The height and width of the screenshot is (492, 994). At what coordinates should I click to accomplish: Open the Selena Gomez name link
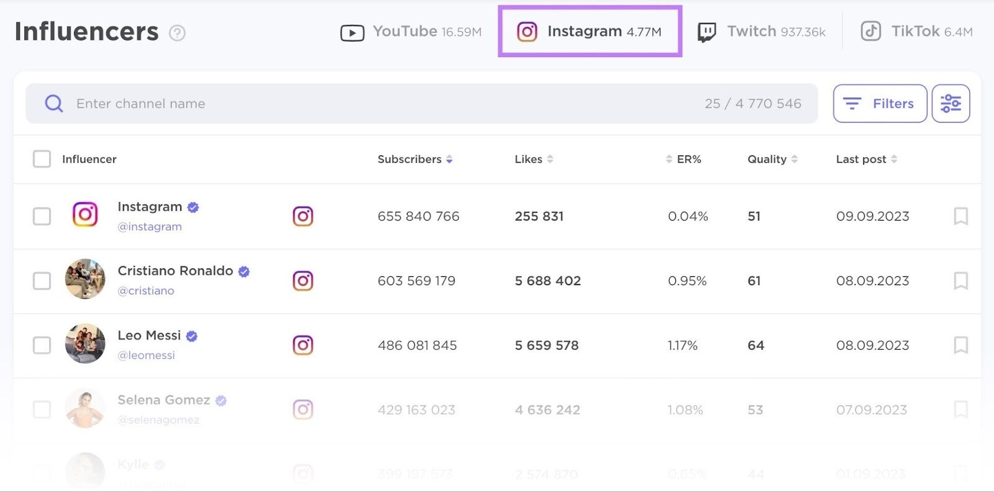click(x=164, y=400)
